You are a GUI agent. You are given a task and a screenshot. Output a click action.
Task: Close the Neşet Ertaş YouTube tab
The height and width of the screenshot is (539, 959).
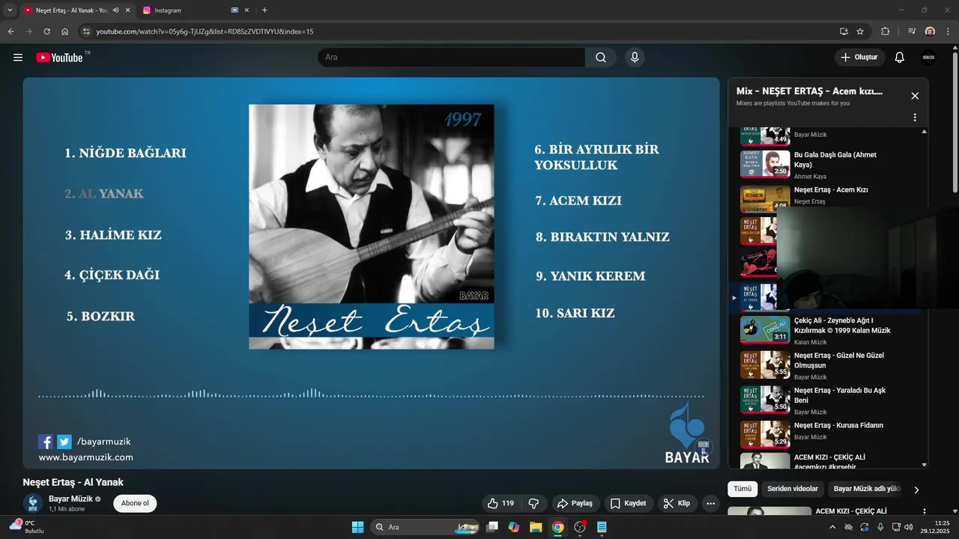[x=127, y=10]
